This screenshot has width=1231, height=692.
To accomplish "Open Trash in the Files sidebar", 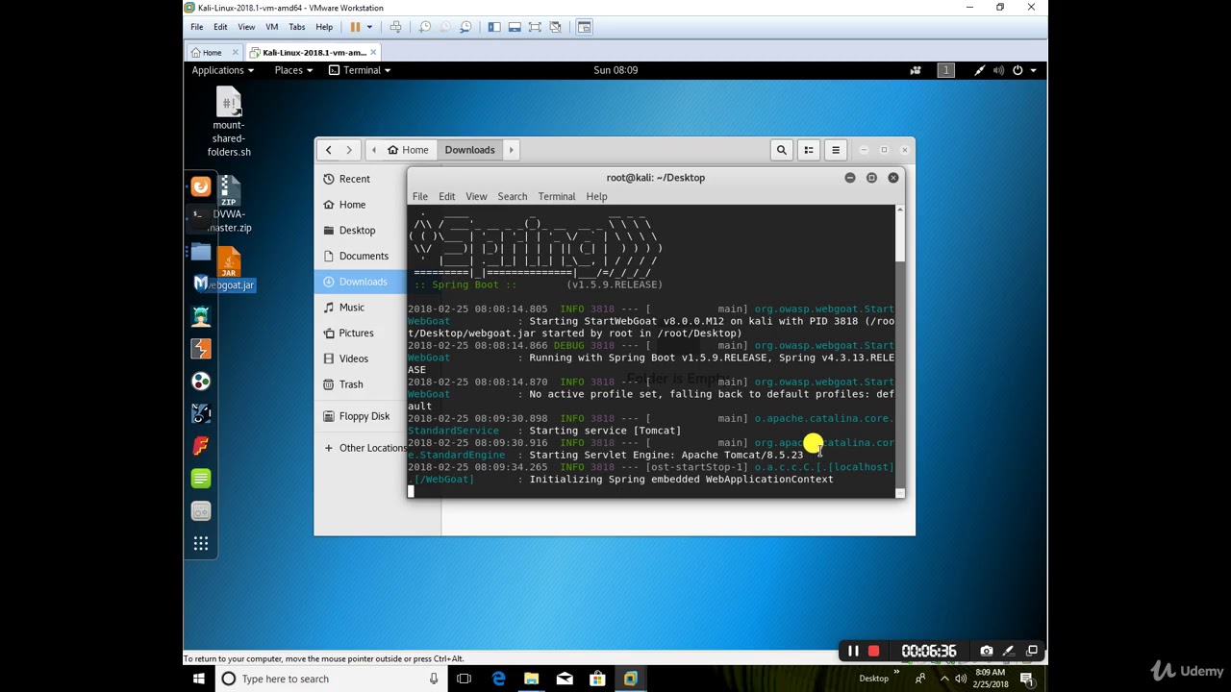I will (351, 384).
